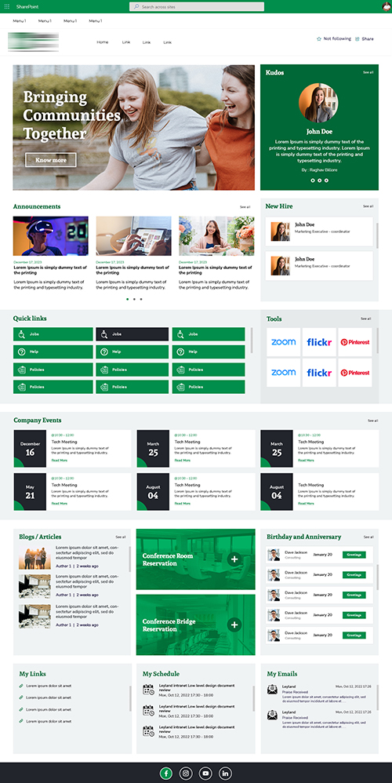
Task: Open the user profile avatar menu
Action: 387,6
